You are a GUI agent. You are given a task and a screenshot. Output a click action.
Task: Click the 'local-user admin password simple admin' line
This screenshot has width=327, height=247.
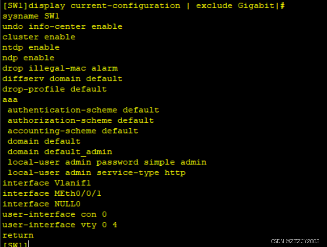[107, 162]
